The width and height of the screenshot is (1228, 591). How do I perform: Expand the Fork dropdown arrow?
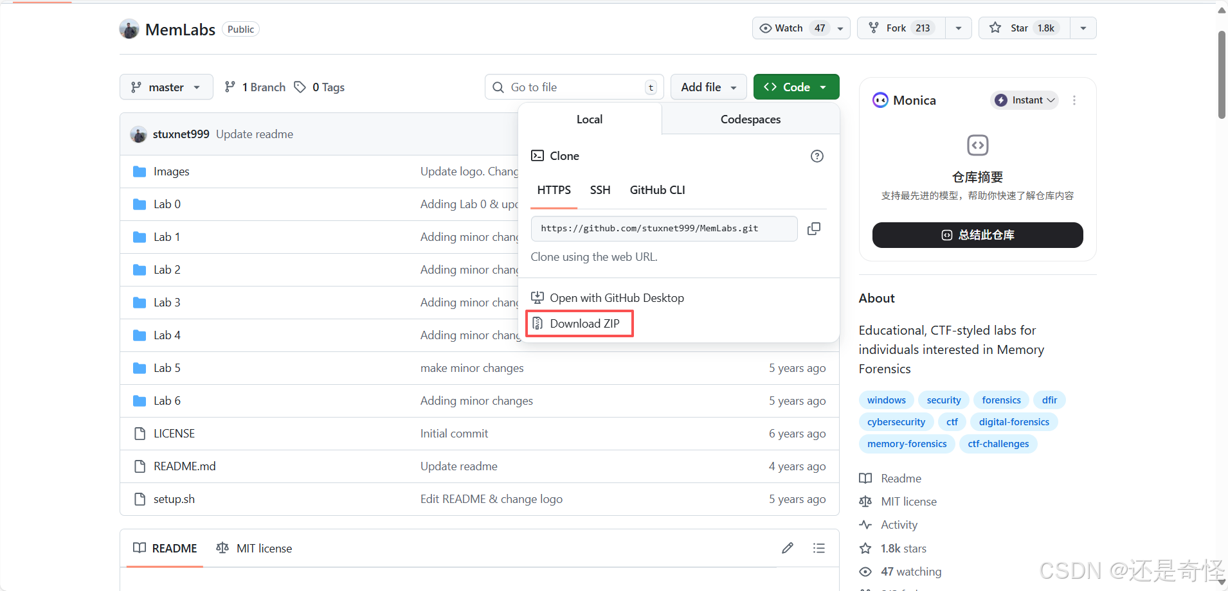[959, 28]
